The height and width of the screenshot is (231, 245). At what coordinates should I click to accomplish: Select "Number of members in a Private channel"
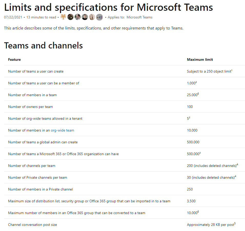point(40,189)
